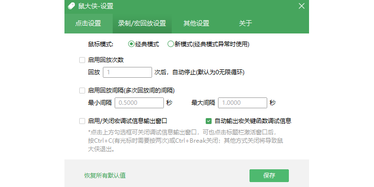This screenshot has width=374, height=187.
Task: Focus the 最大间隔 input field
Action: click(x=242, y=103)
